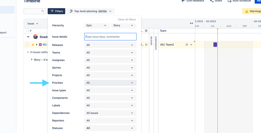The image size is (261, 133).
Task: Open the Releases filter dropdown
Action: 110,45
